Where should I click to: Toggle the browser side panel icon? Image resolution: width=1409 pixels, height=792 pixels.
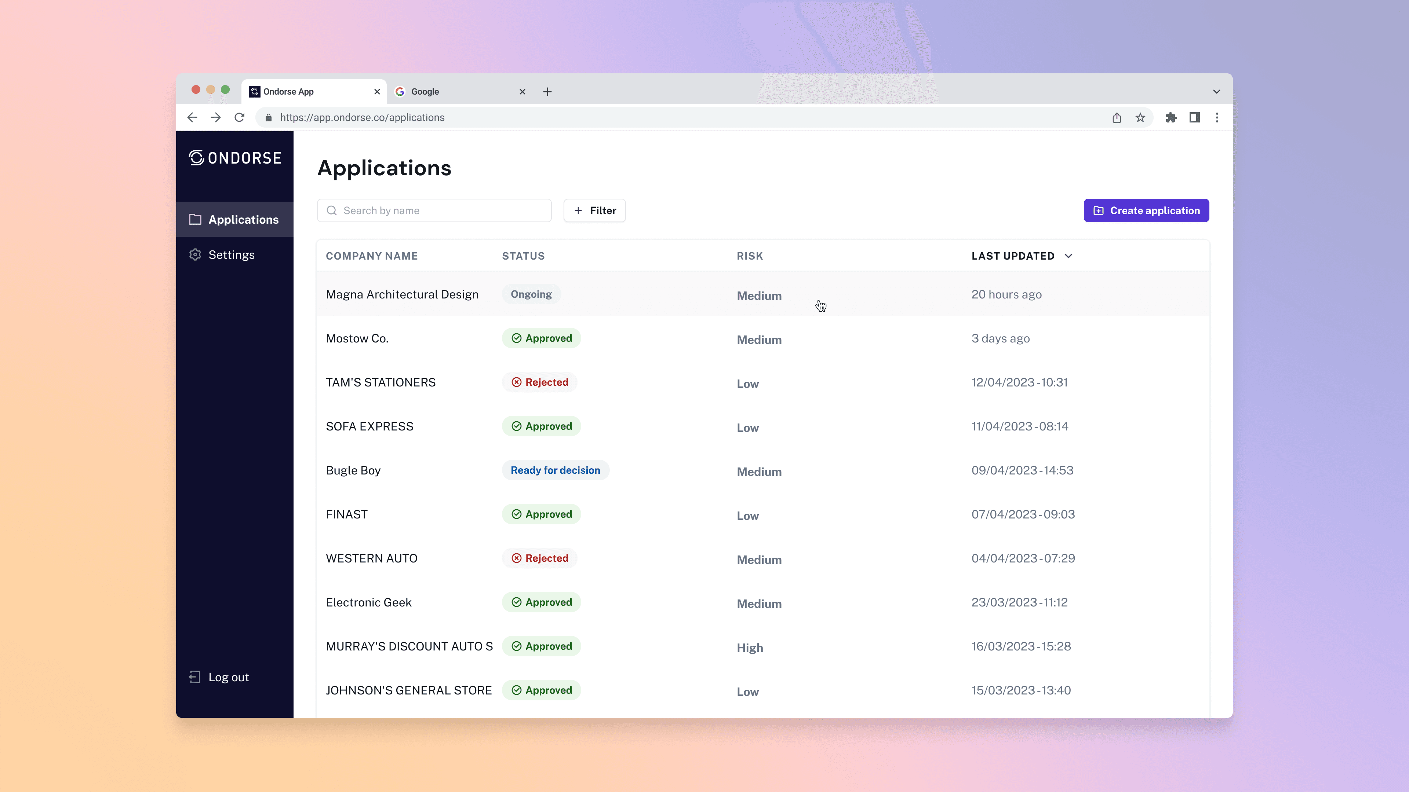(x=1194, y=117)
